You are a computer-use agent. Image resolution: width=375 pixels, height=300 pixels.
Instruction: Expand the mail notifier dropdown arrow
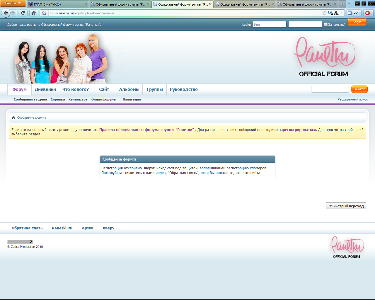pos(360,13)
